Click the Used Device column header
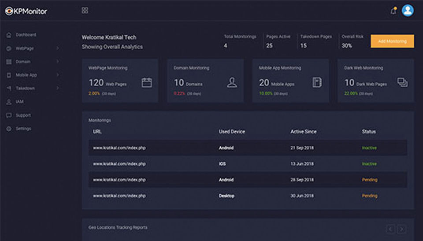Screen dimensions: 423x241 click(232, 131)
